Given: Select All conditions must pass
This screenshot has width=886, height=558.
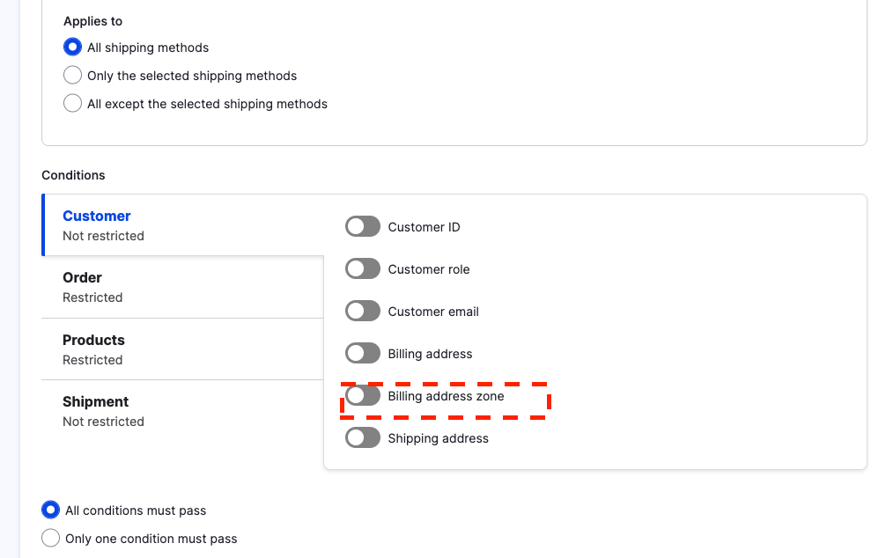Looking at the screenshot, I should coord(50,510).
